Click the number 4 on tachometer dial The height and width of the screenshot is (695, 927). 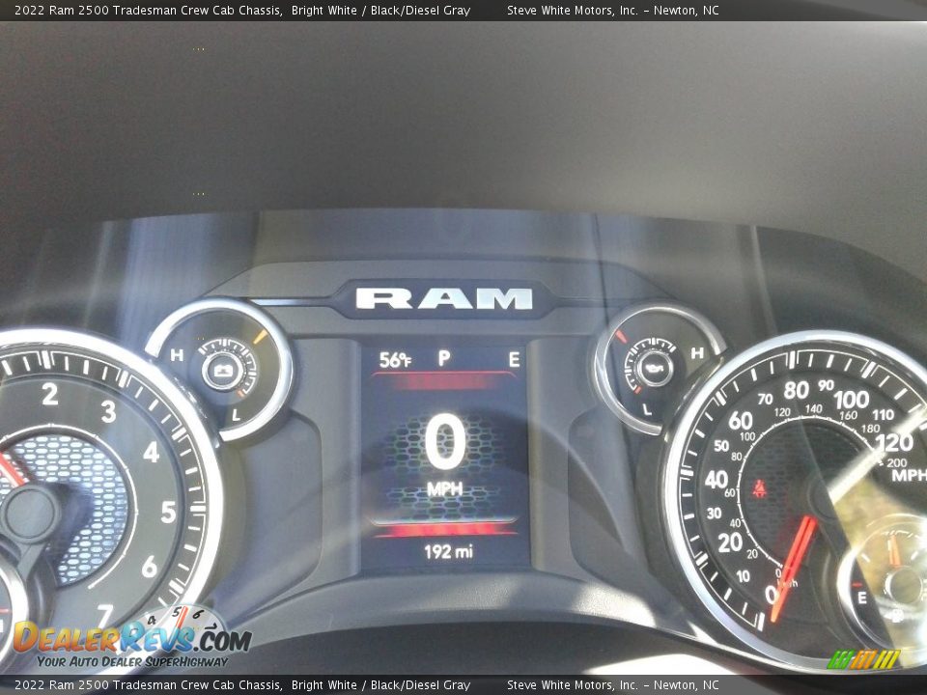(x=152, y=452)
